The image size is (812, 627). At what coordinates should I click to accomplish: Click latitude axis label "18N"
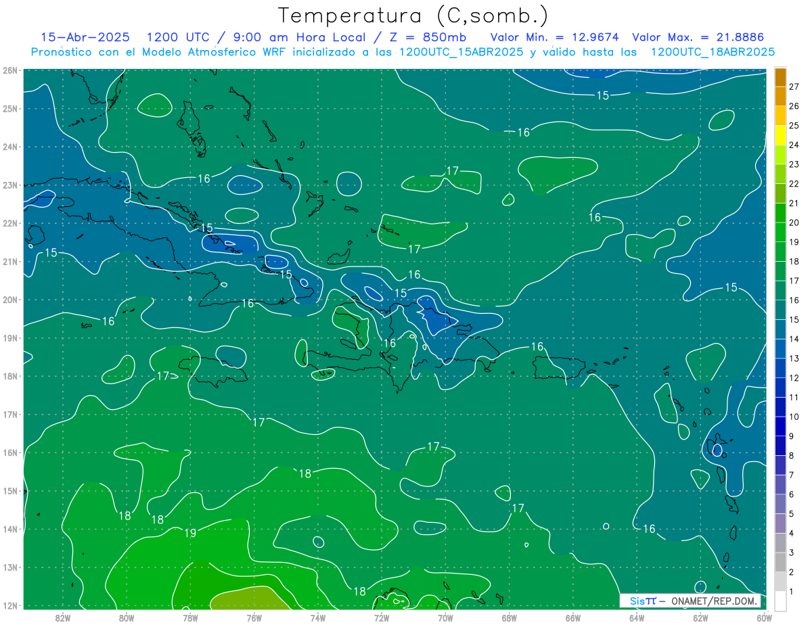(9, 376)
